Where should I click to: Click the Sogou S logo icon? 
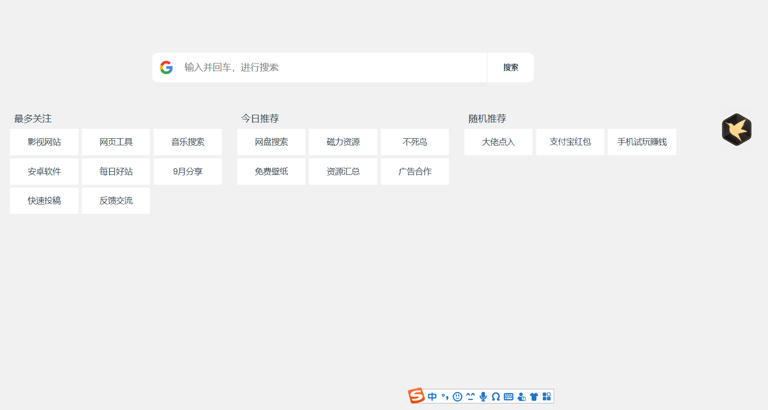coord(416,396)
